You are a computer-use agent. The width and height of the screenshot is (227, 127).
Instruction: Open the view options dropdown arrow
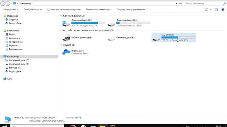[211, 10]
